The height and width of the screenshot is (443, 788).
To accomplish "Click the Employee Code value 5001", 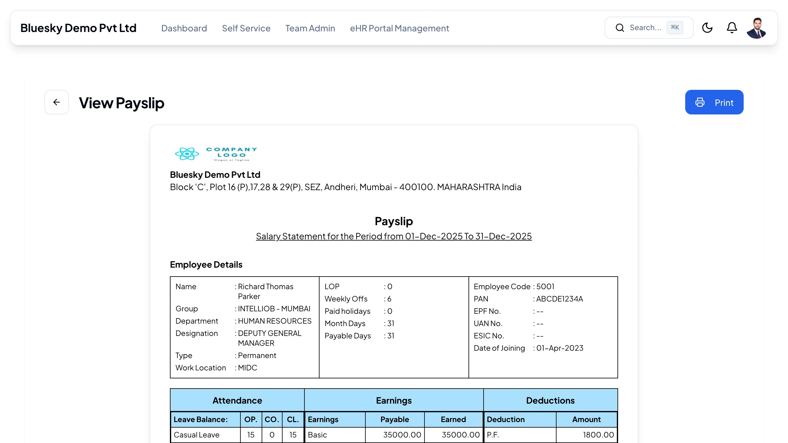I will [545, 286].
